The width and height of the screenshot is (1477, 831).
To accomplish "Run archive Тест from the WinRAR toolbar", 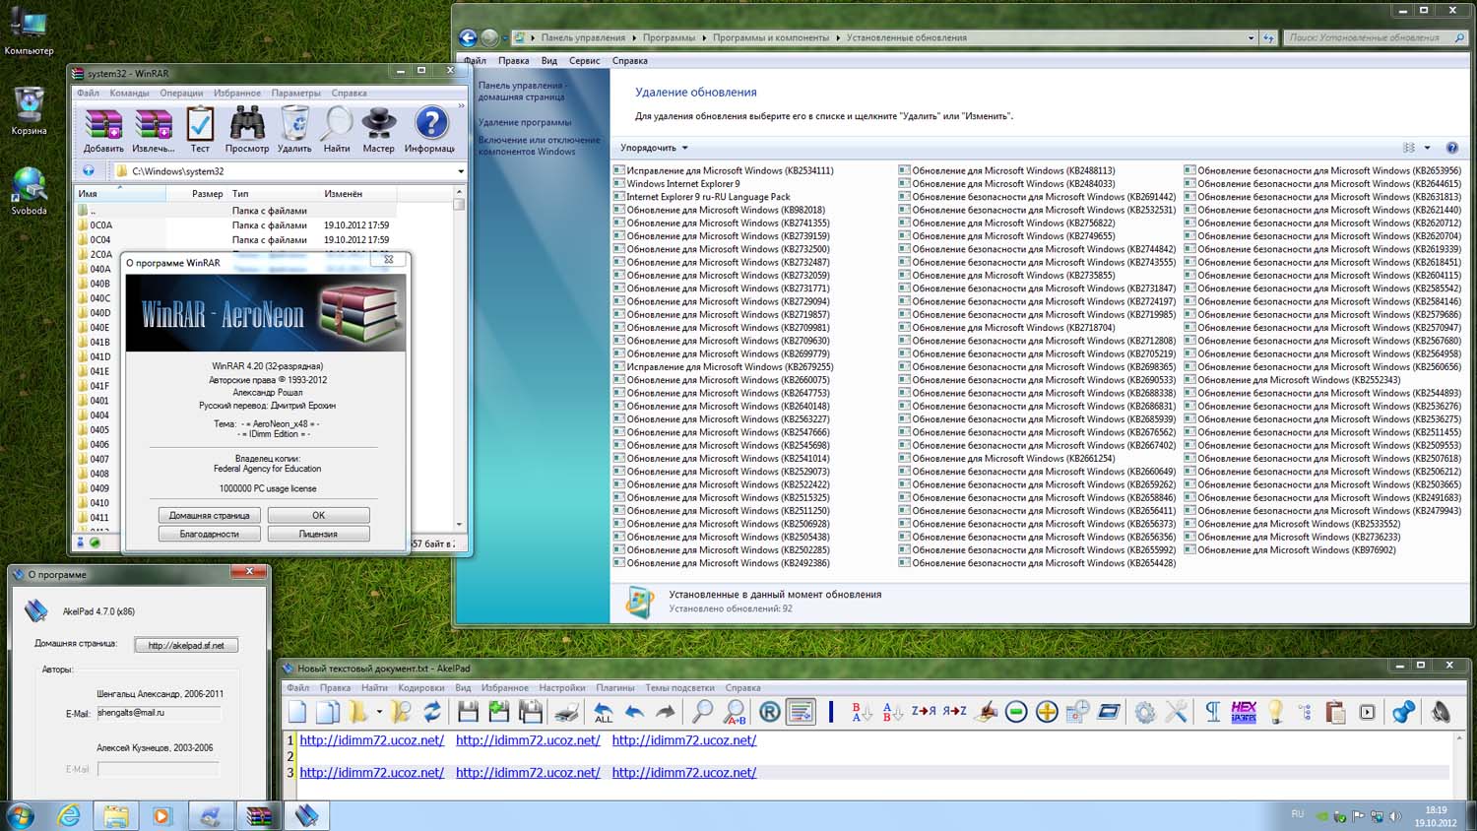I will [x=200, y=129].
